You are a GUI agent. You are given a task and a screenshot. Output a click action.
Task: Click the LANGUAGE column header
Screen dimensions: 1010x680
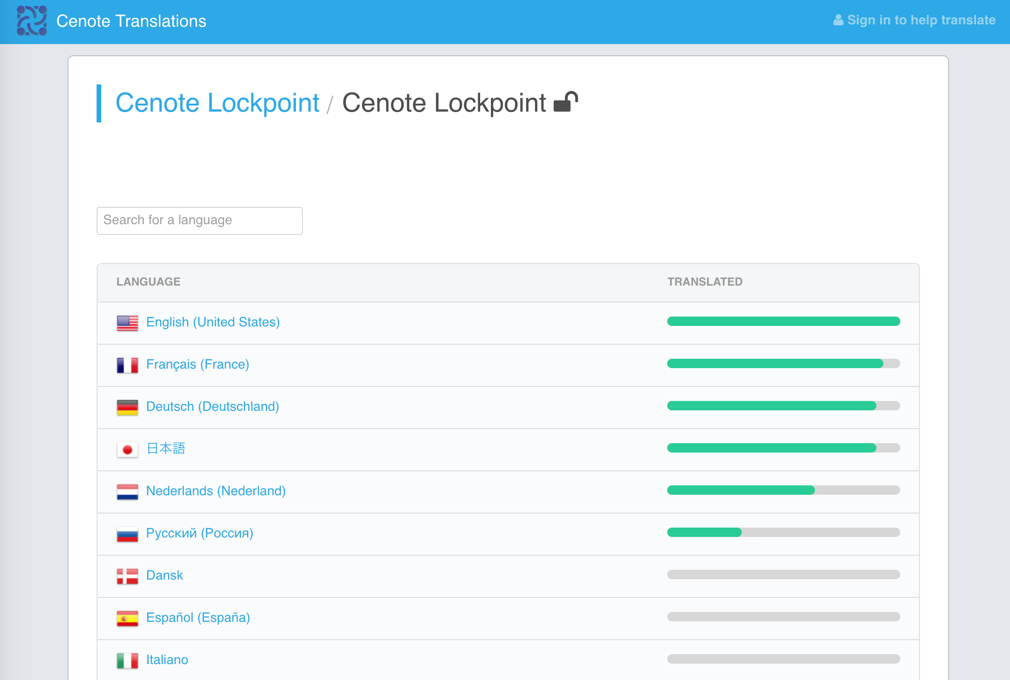[x=149, y=281]
